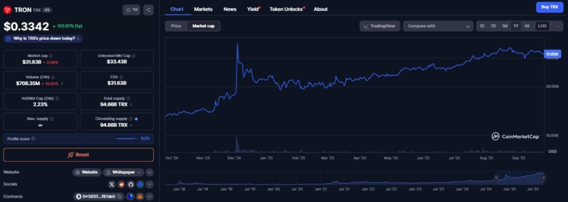Click the 31.65B current value label on chart

point(553,54)
